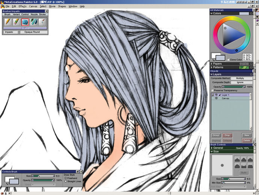259x195 pixels.
Task: Expand the Papers section
Action: [x=212, y=64]
